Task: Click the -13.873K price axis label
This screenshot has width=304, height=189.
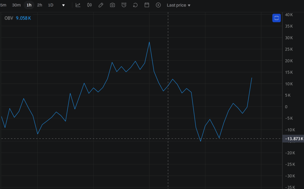Action: click(294, 139)
